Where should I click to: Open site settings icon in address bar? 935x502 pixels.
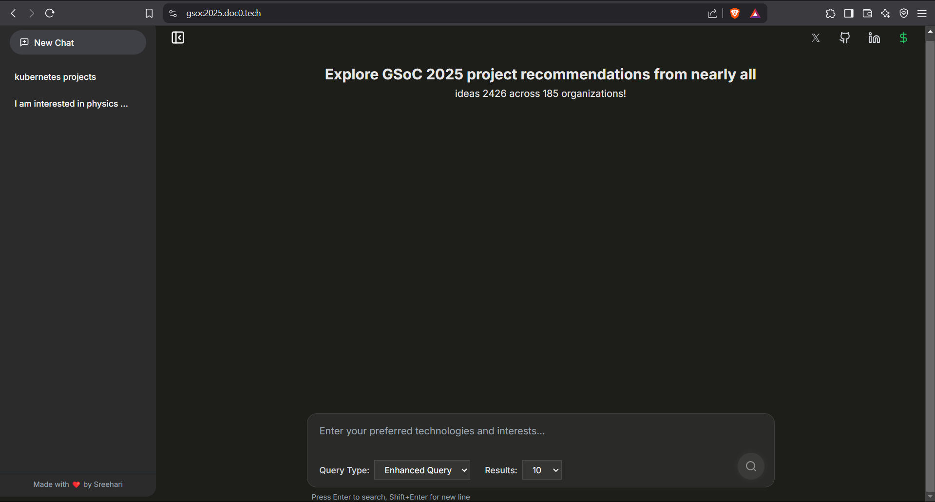[x=173, y=13]
